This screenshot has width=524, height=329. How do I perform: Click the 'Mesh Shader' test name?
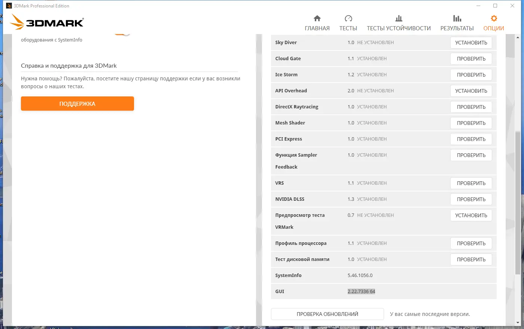pos(290,123)
